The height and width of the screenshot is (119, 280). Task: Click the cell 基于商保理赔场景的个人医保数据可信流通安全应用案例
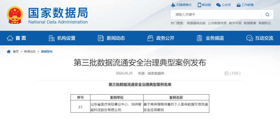[176, 107]
